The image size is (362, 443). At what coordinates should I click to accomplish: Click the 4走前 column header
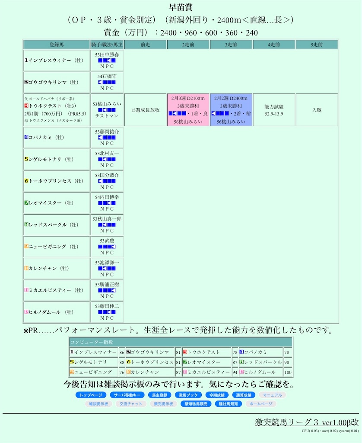point(274,45)
